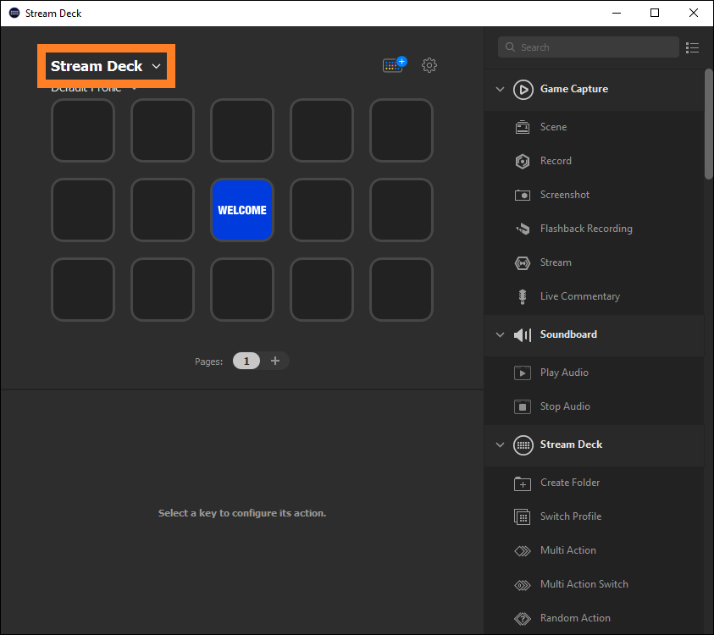Image resolution: width=714 pixels, height=635 pixels.
Task: Select the Switch Profile icon
Action: click(523, 517)
